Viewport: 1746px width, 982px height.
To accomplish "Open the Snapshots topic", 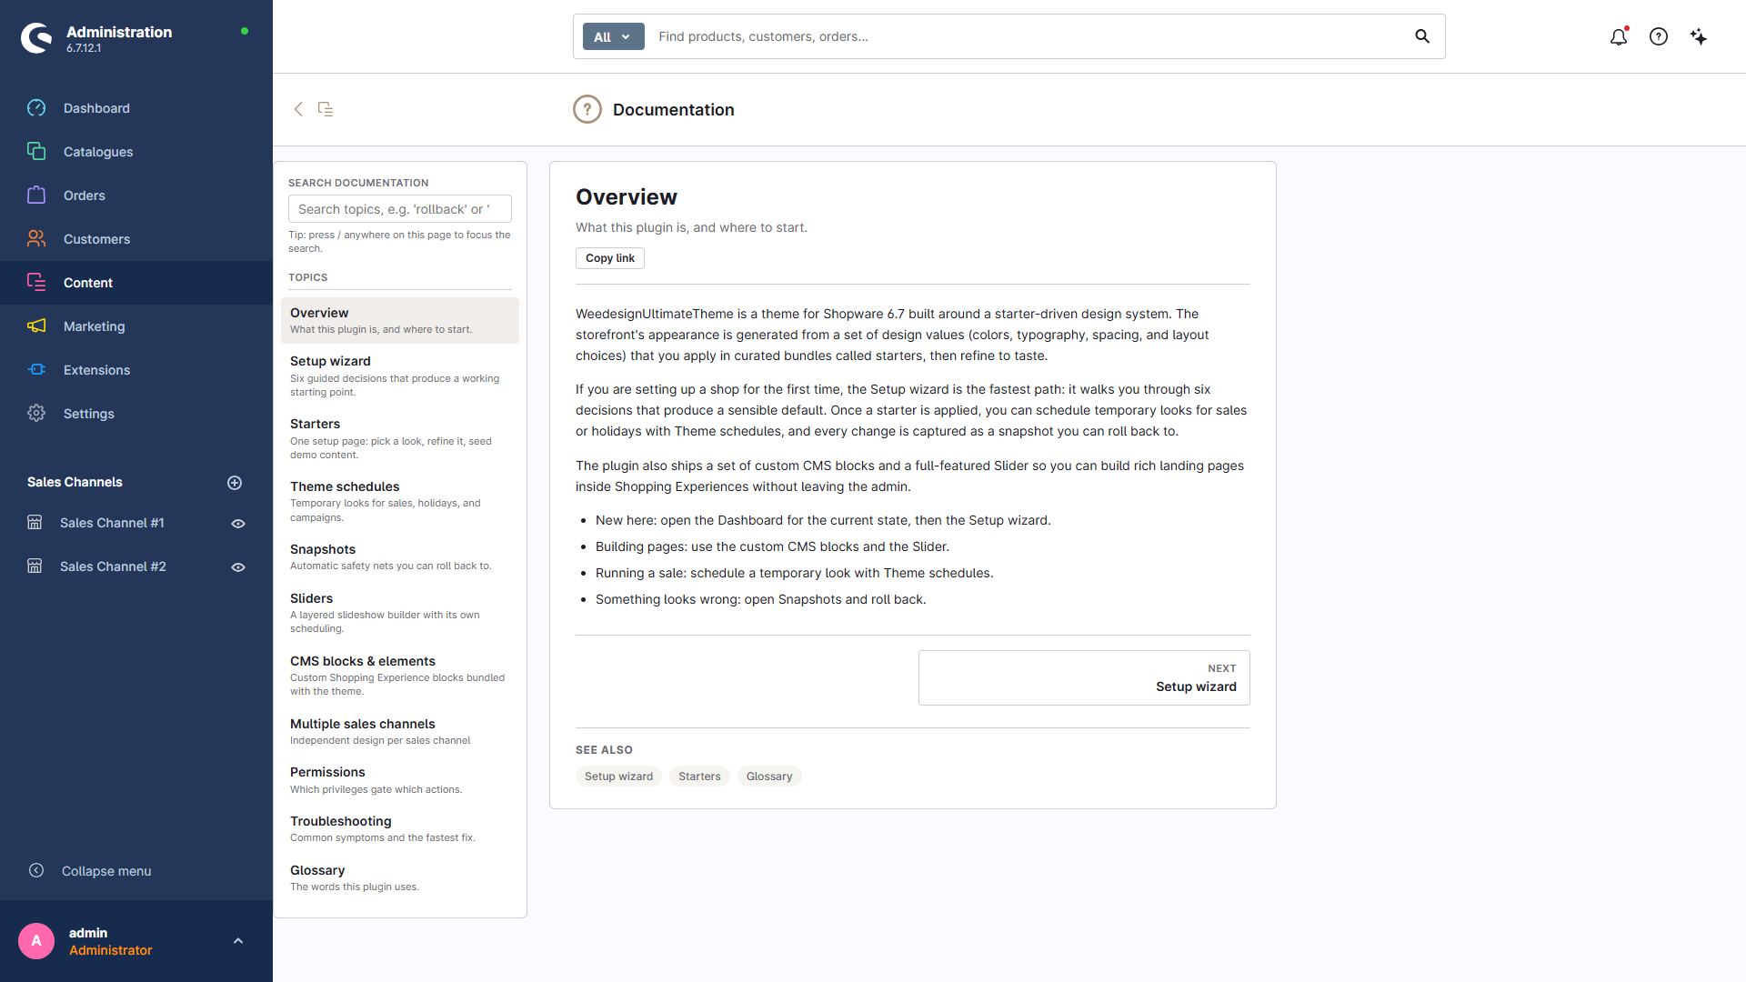I will [x=400, y=557].
